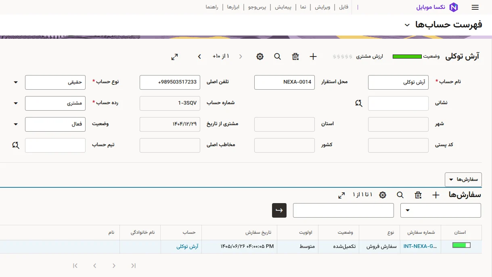Open the ابزارها menu
The width and height of the screenshot is (492, 277).
[233, 7]
